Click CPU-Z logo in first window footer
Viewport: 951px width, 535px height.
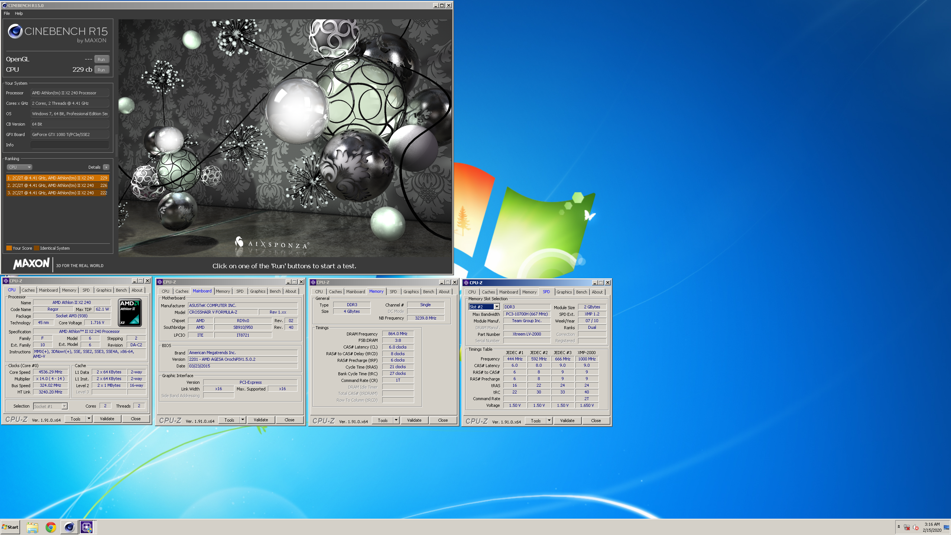click(x=16, y=419)
